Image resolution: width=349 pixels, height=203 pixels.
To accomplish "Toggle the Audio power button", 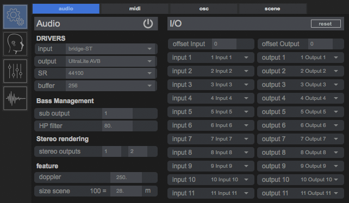I will click(x=148, y=23).
